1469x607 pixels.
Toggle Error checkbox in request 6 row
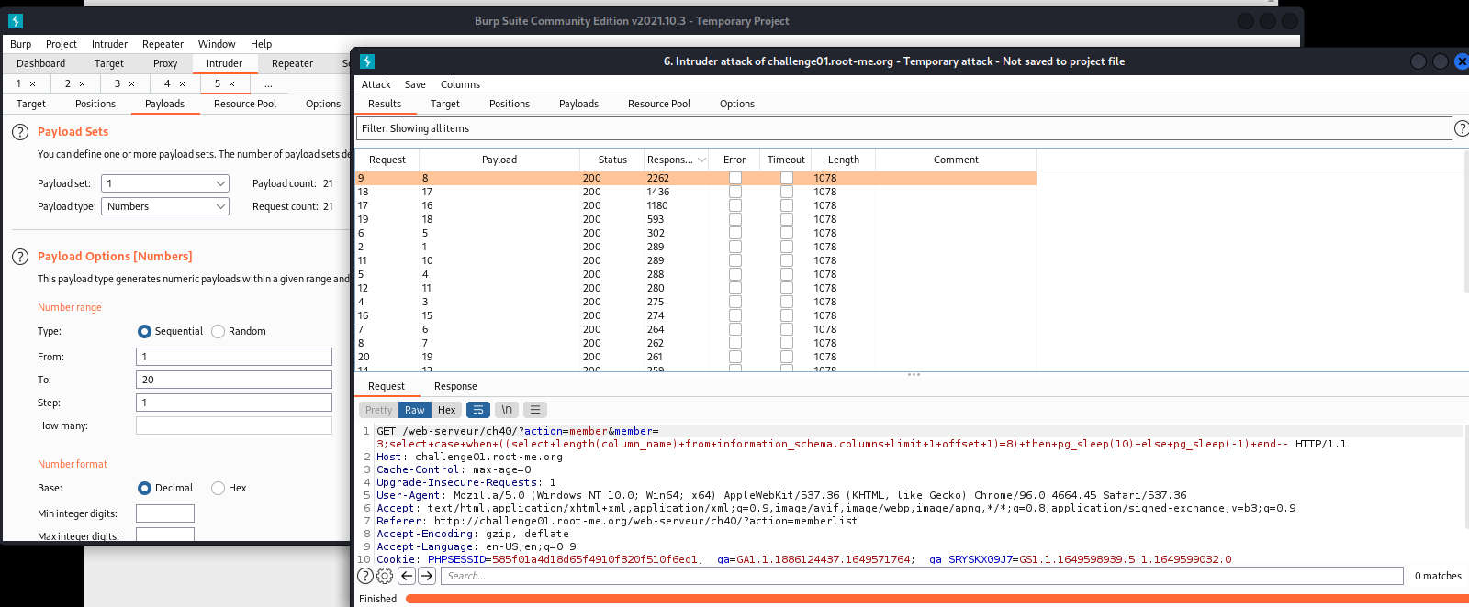pos(735,233)
